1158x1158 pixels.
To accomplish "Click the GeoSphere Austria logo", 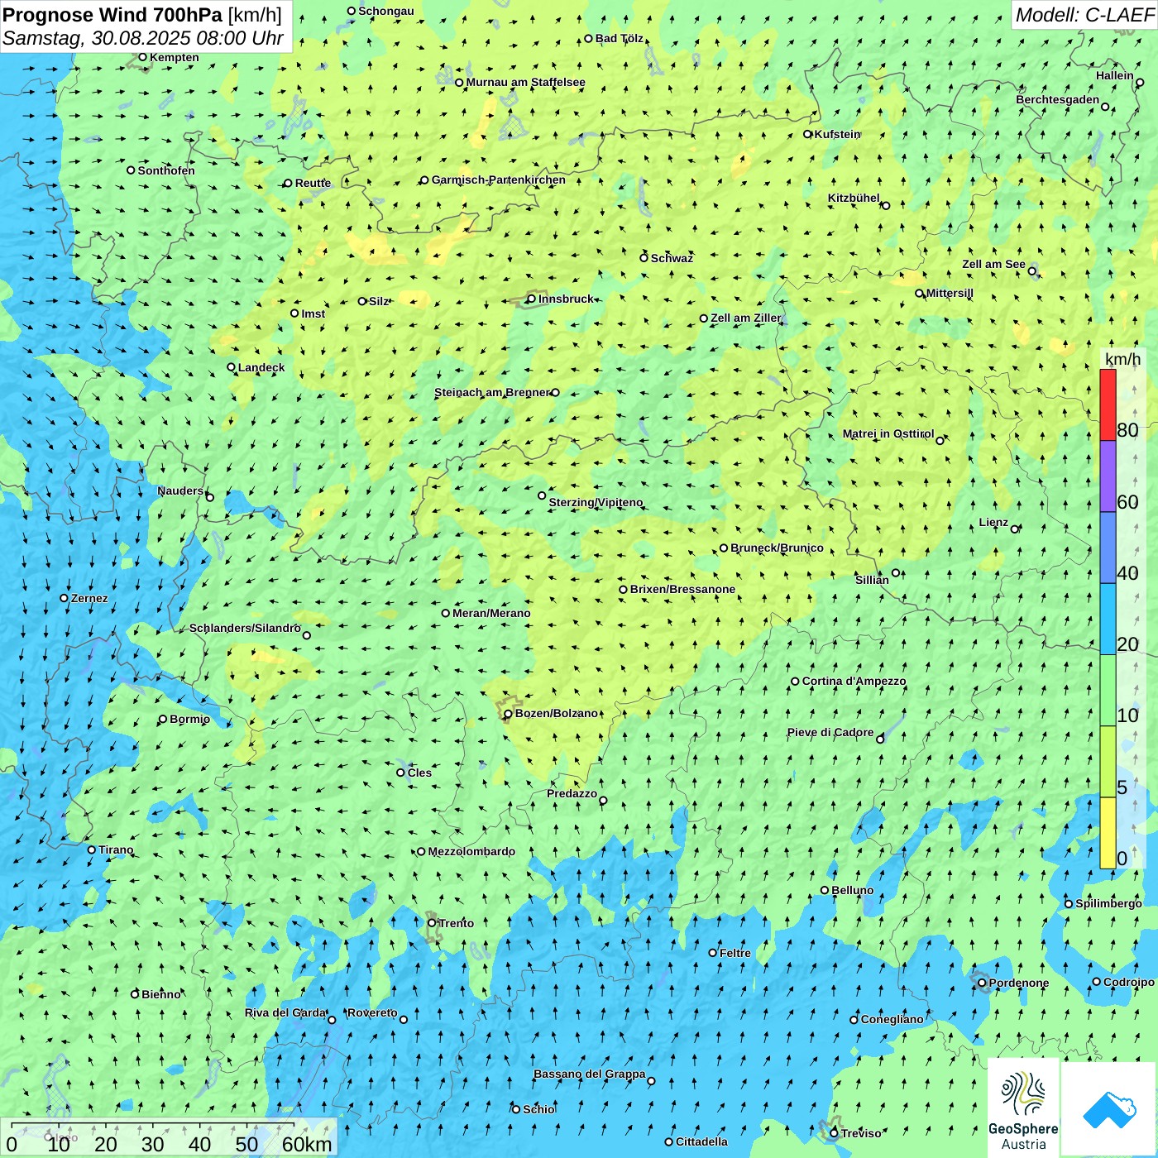I will (1023, 1108).
